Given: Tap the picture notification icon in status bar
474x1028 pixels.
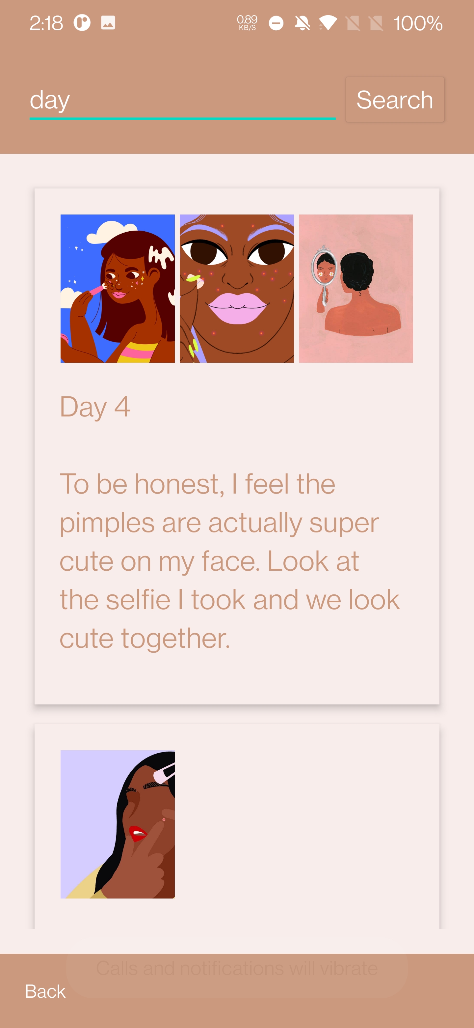Looking at the screenshot, I should click(108, 23).
